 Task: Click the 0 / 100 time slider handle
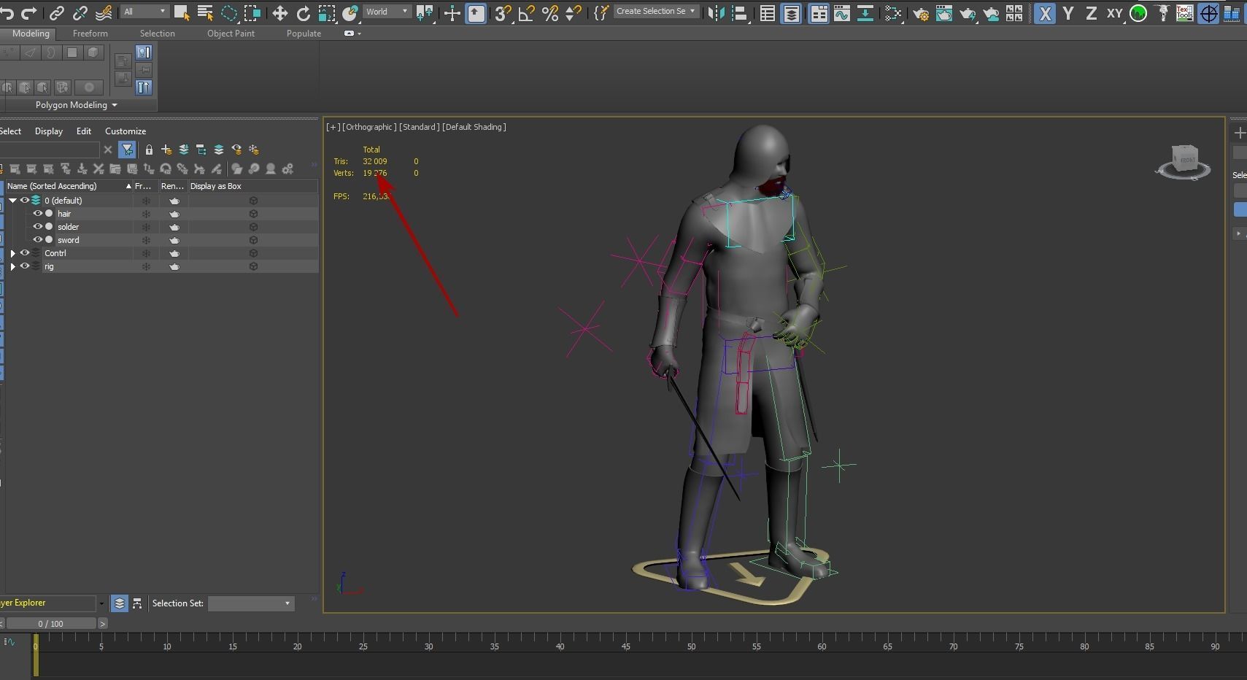tap(50, 624)
